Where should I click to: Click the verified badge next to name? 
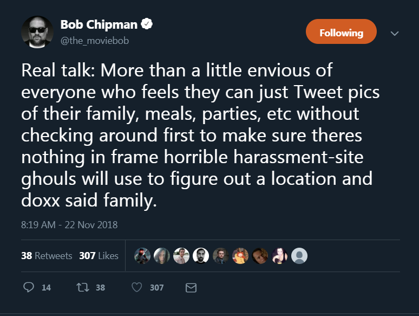146,24
